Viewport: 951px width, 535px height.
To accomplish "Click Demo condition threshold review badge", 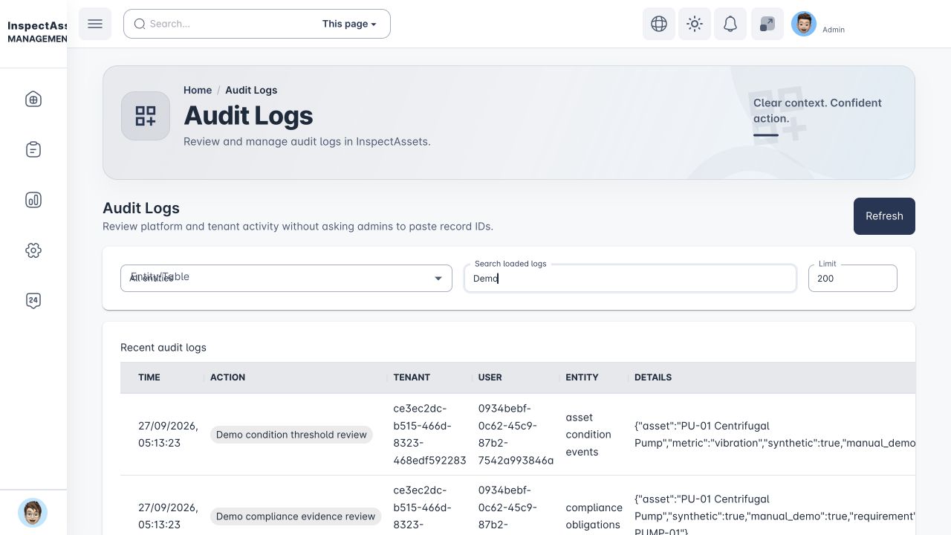I will [291, 435].
